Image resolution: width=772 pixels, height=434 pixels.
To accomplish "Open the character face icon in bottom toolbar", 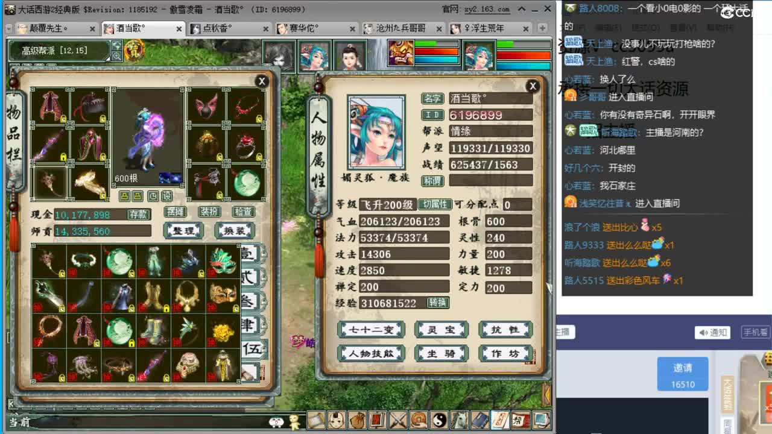I will [x=337, y=420].
